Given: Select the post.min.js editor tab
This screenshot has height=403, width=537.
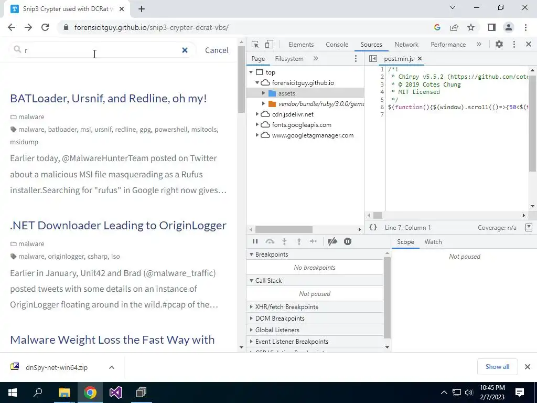Looking at the screenshot, I should (399, 59).
